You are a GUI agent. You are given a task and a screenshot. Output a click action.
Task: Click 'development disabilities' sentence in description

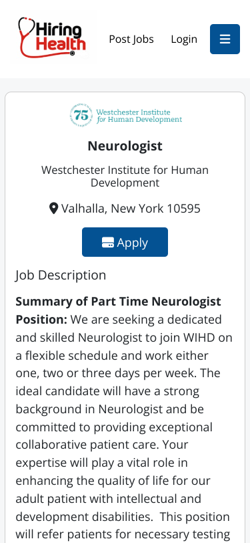tap(84, 517)
